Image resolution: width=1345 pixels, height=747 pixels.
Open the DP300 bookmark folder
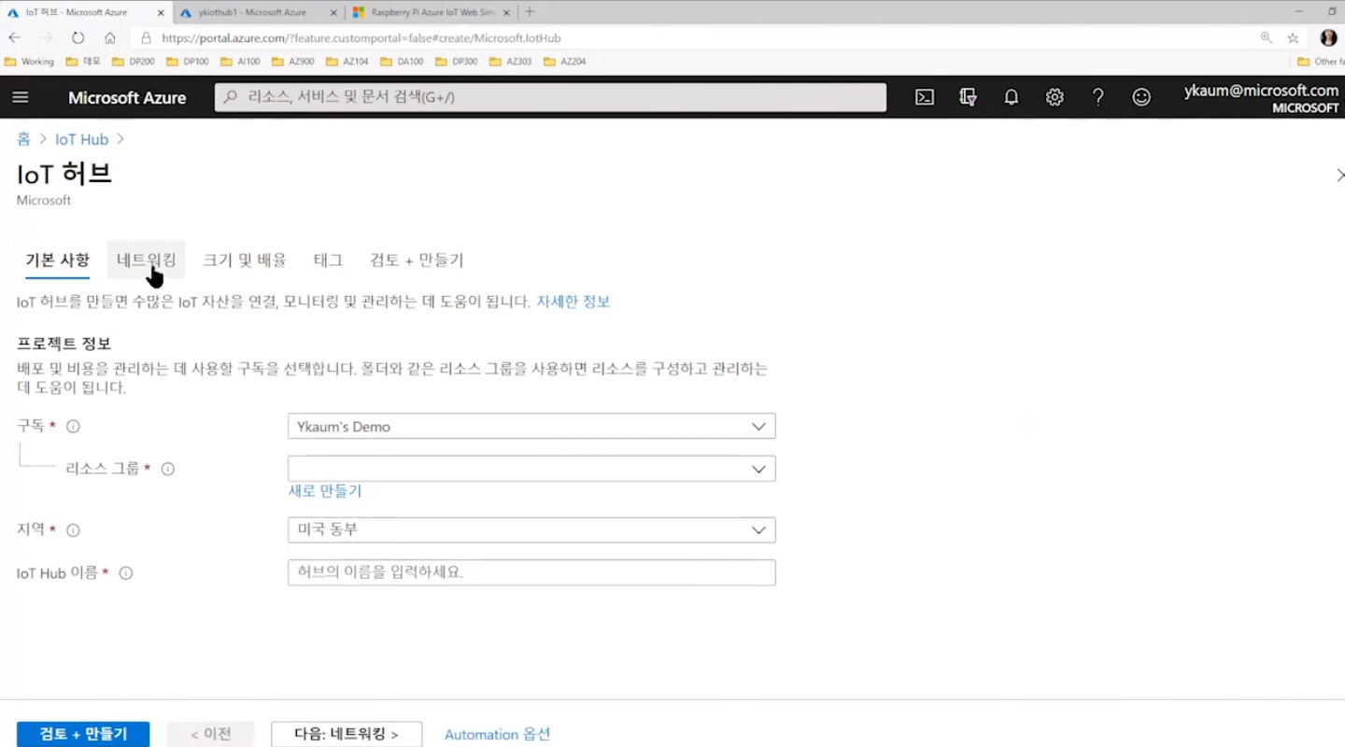click(456, 62)
